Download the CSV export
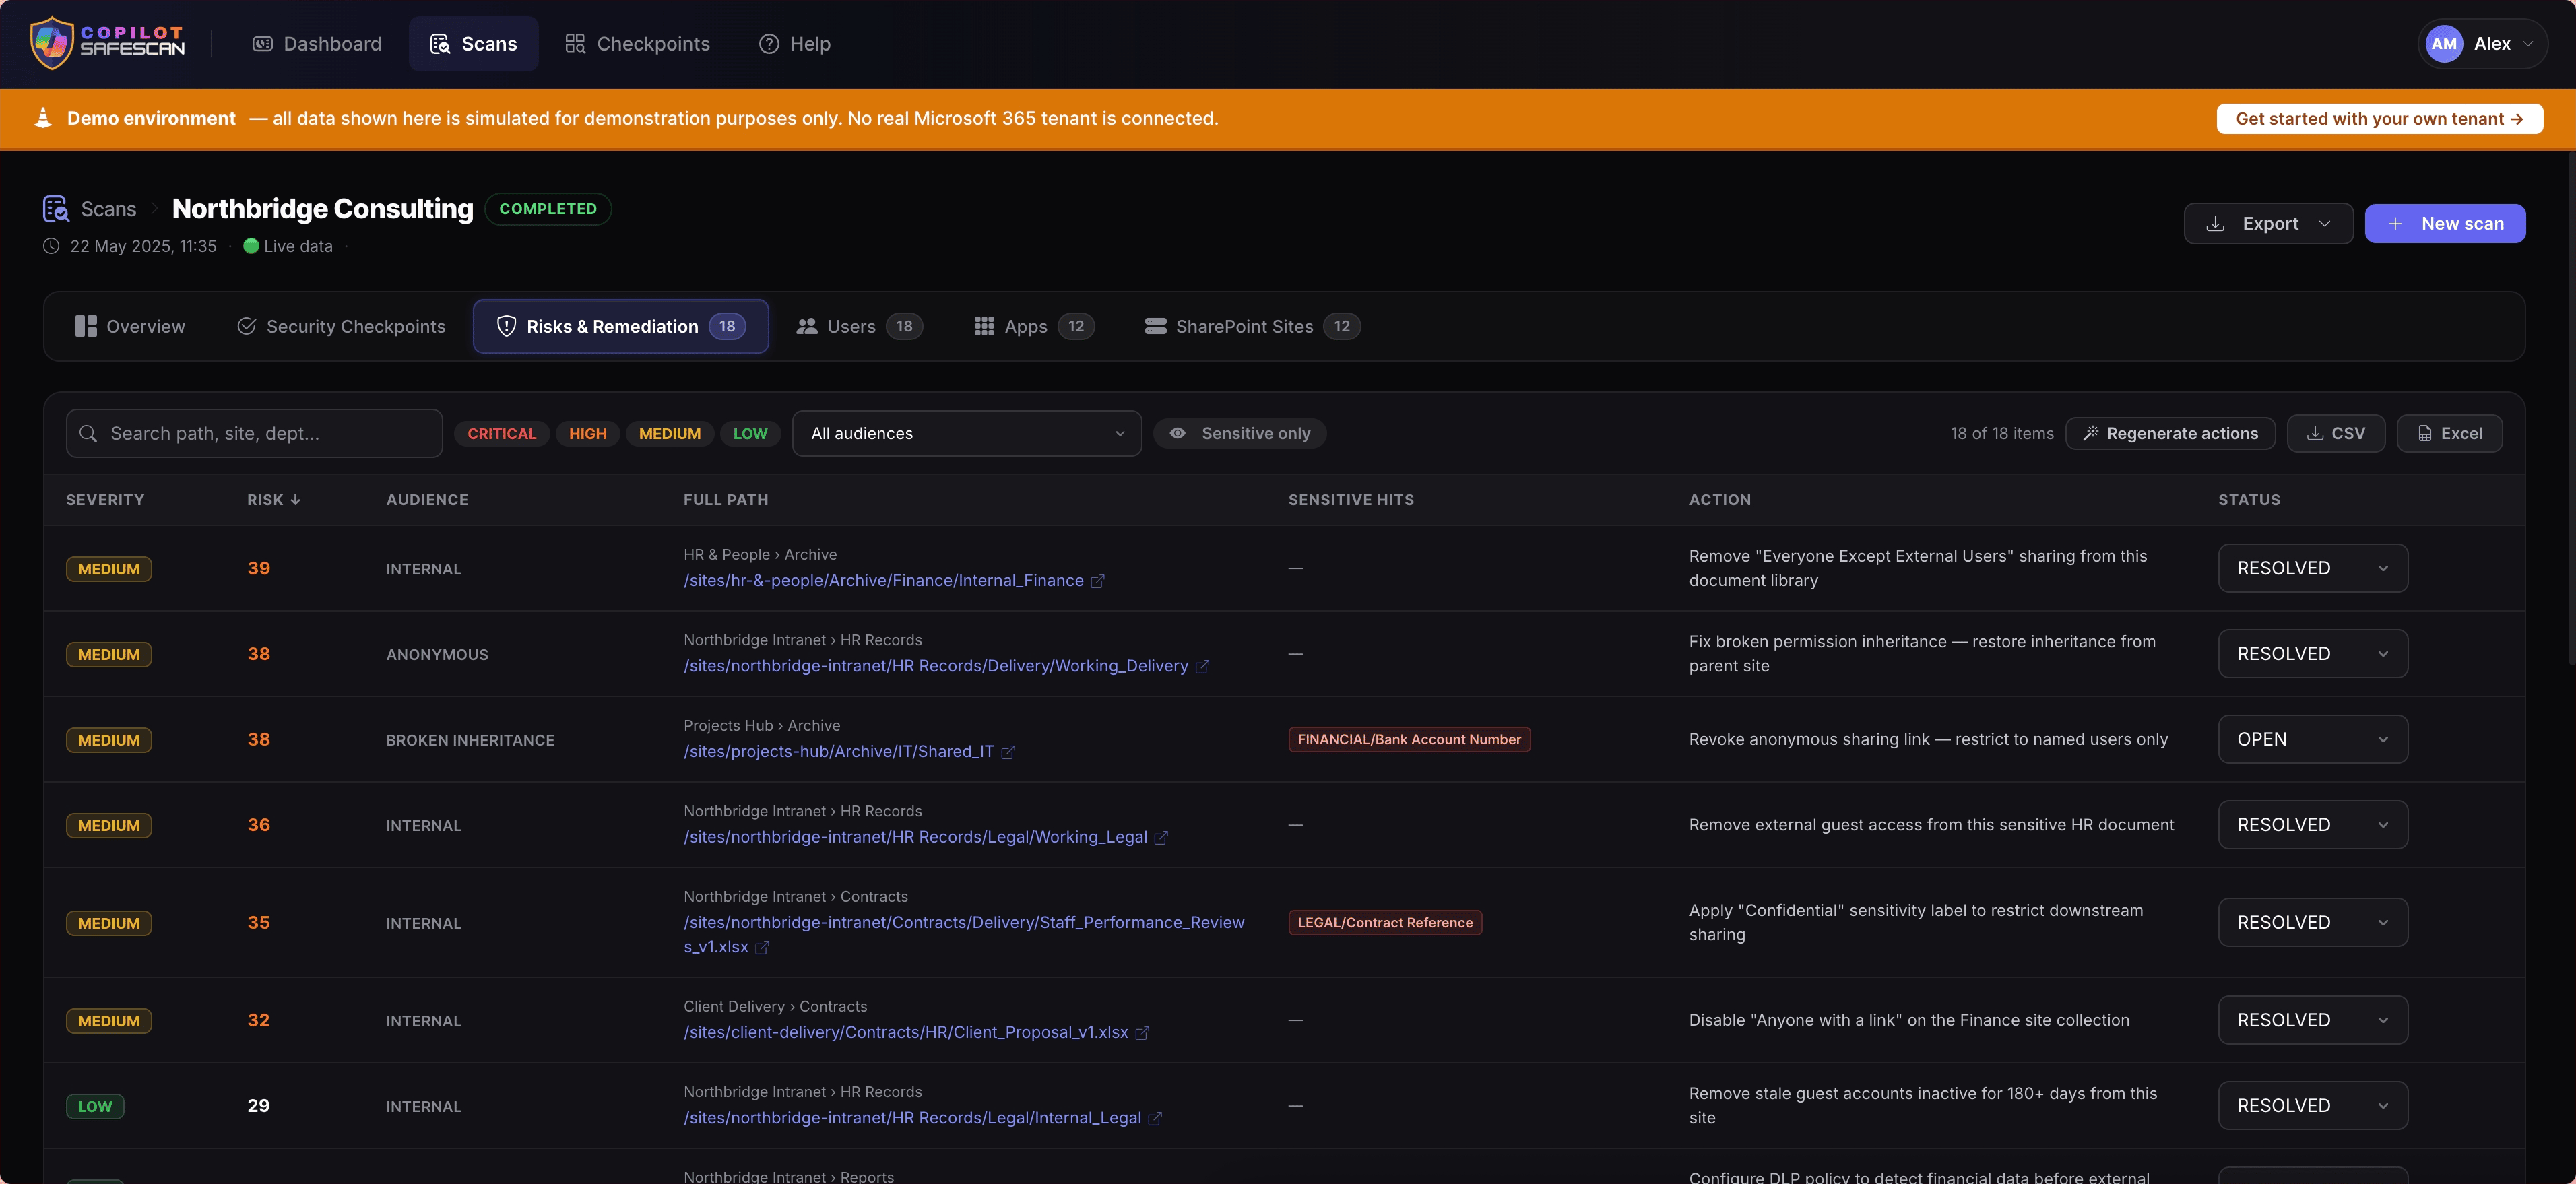This screenshot has width=2576, height=1184. tap(2336, 434)
